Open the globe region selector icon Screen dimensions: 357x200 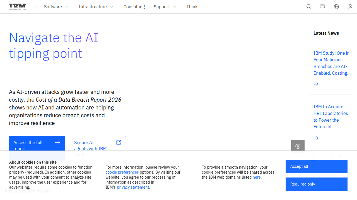click(x=336, y=7)
